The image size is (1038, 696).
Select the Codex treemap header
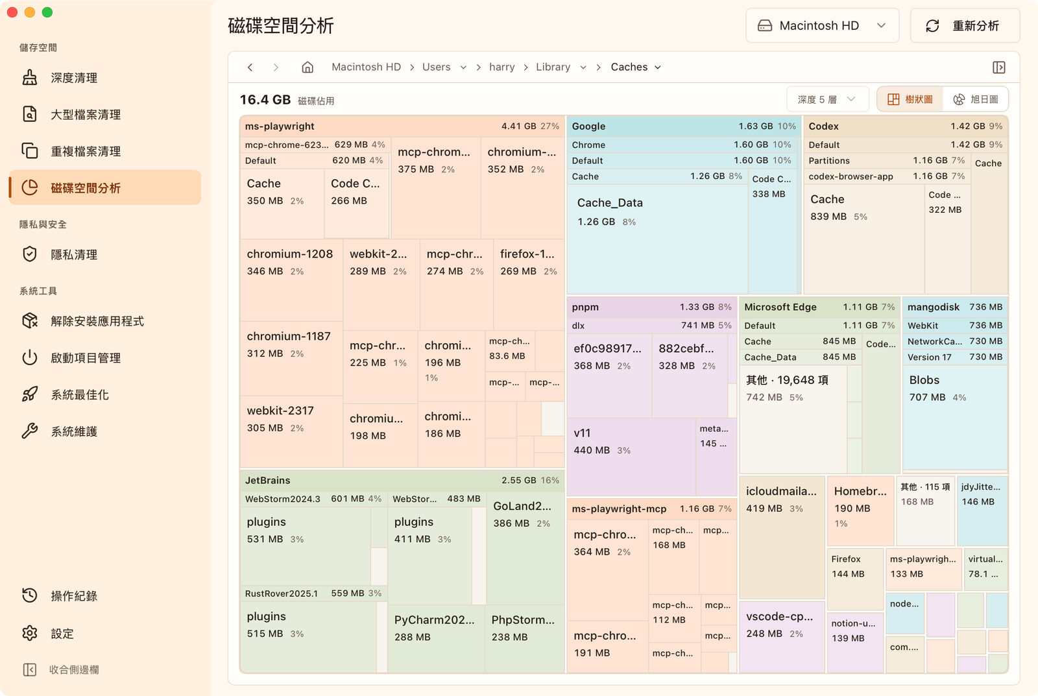pos(906,126)
